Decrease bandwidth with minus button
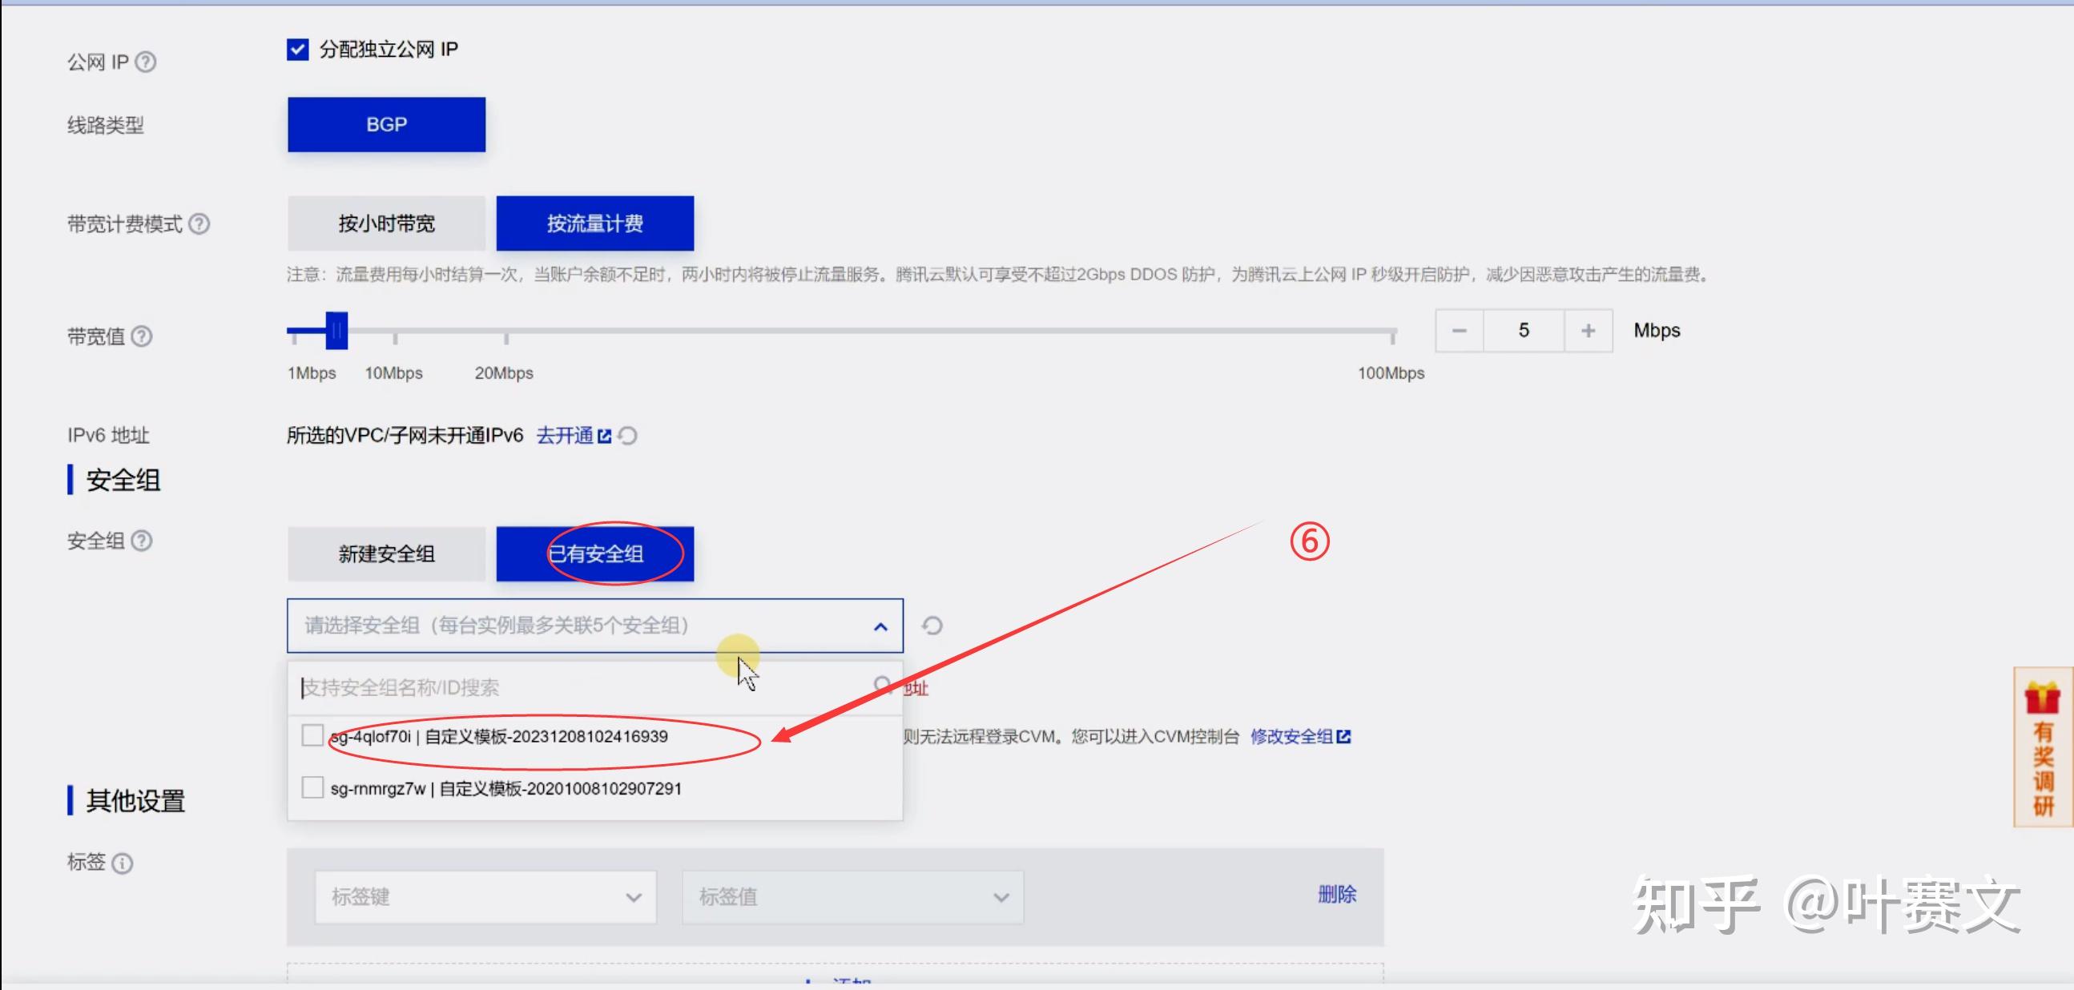2074x990 pixels. 1459,331
